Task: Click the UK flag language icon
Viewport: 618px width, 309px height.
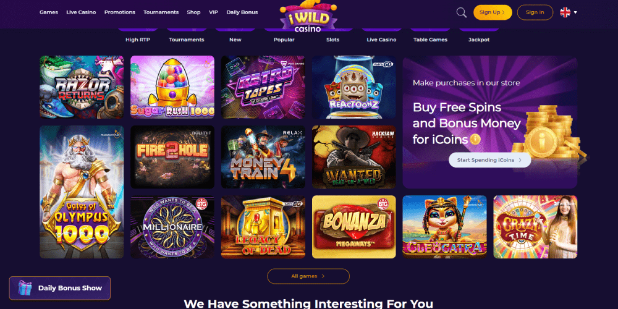Action: (x=565, y=12)
